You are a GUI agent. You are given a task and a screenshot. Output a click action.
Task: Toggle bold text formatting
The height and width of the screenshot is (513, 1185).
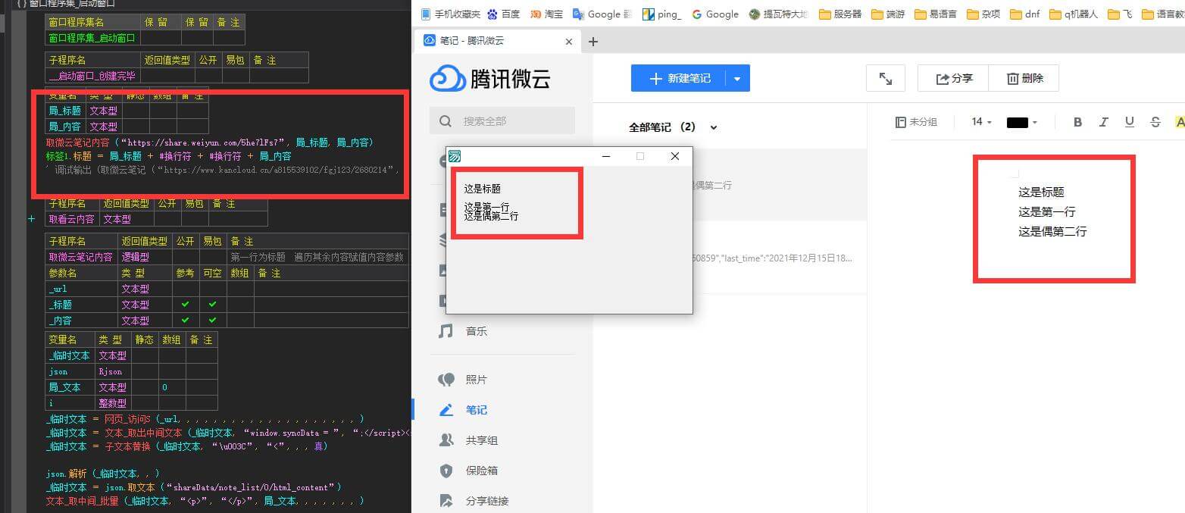[1077, 122]
